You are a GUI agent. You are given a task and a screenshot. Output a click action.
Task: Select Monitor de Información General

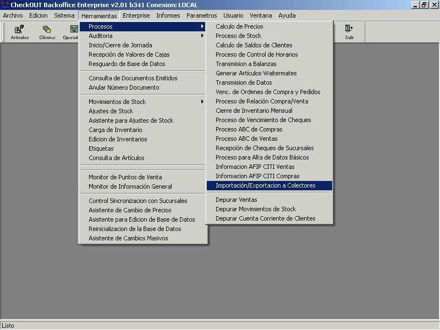point(143,186)
